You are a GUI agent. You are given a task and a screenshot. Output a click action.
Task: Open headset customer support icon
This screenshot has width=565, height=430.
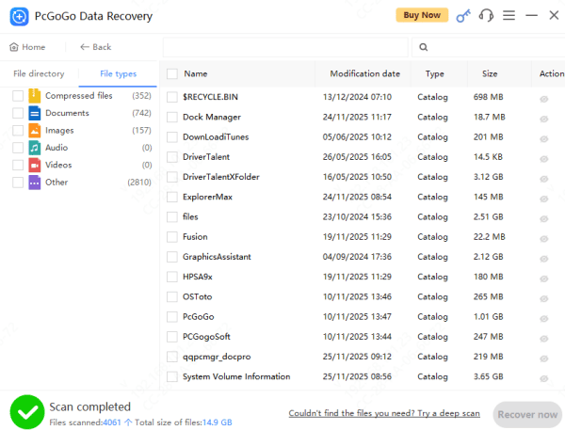[x=486, y=15]
